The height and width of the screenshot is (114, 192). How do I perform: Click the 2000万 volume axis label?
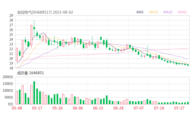[x=8, y=77]
